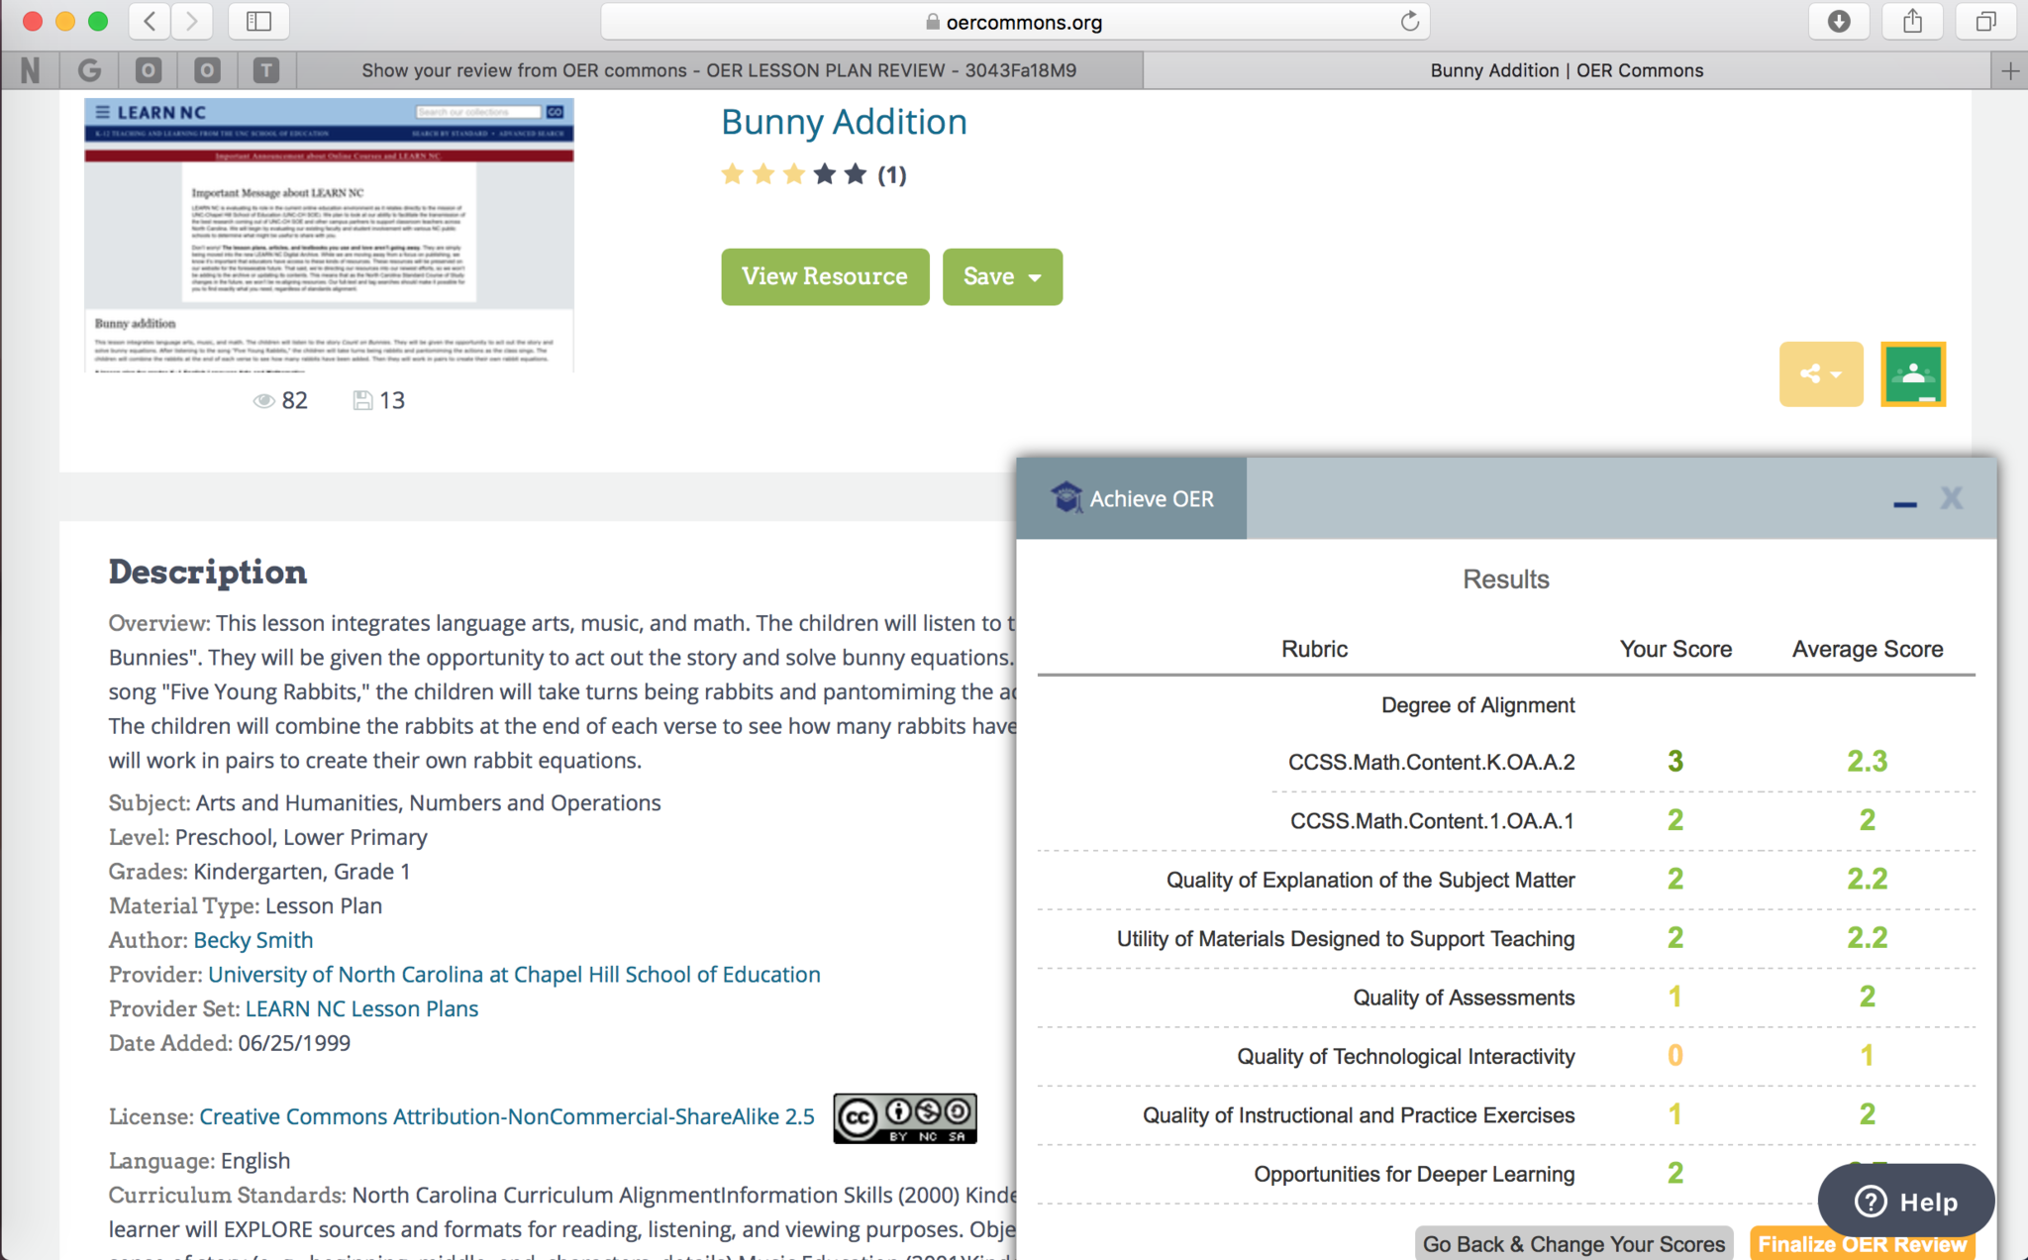Click the Safari share icon

pos(1912,21)
